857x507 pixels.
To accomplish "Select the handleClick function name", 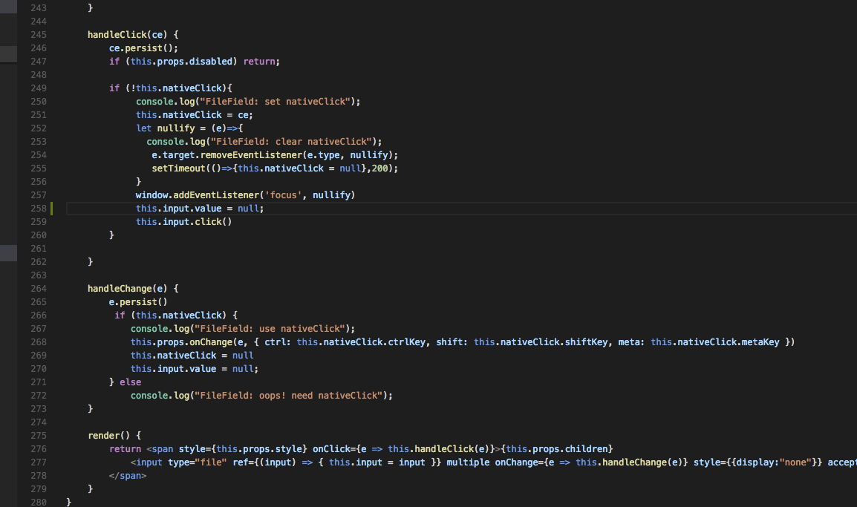I will [117, 34].
